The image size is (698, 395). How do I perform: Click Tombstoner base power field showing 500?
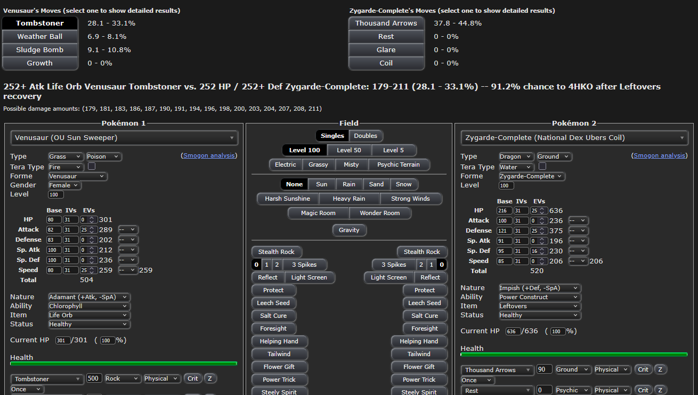pyautogui.click(x=94, y=378)
